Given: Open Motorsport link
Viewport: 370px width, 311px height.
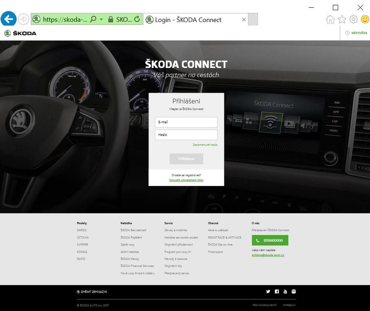Looking at the screenshot, I should [x=215, y=252].
